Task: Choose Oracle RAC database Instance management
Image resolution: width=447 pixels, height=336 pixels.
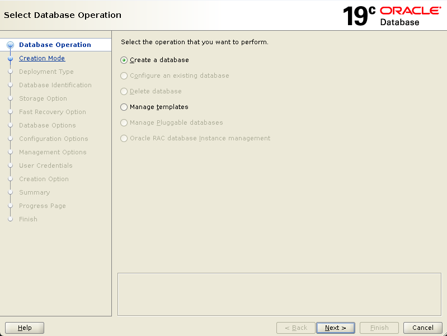Action: 195,138
